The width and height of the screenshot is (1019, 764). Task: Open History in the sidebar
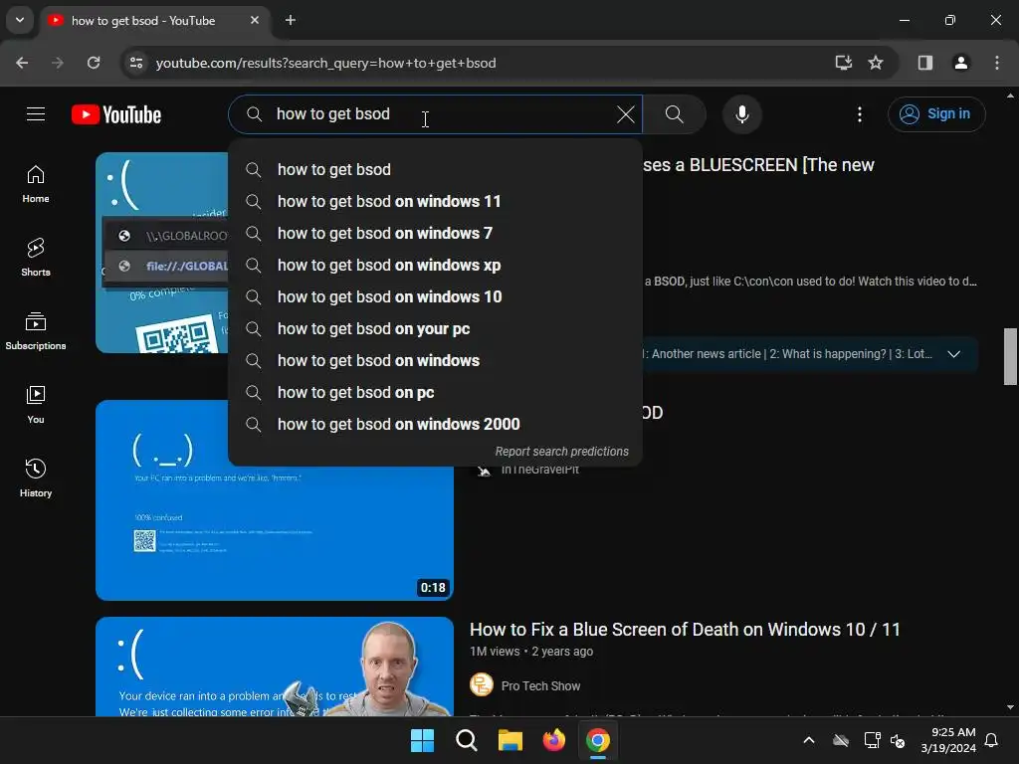36,478
